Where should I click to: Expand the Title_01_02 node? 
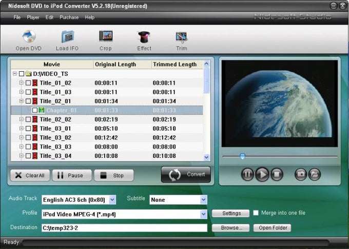[22, 82]
